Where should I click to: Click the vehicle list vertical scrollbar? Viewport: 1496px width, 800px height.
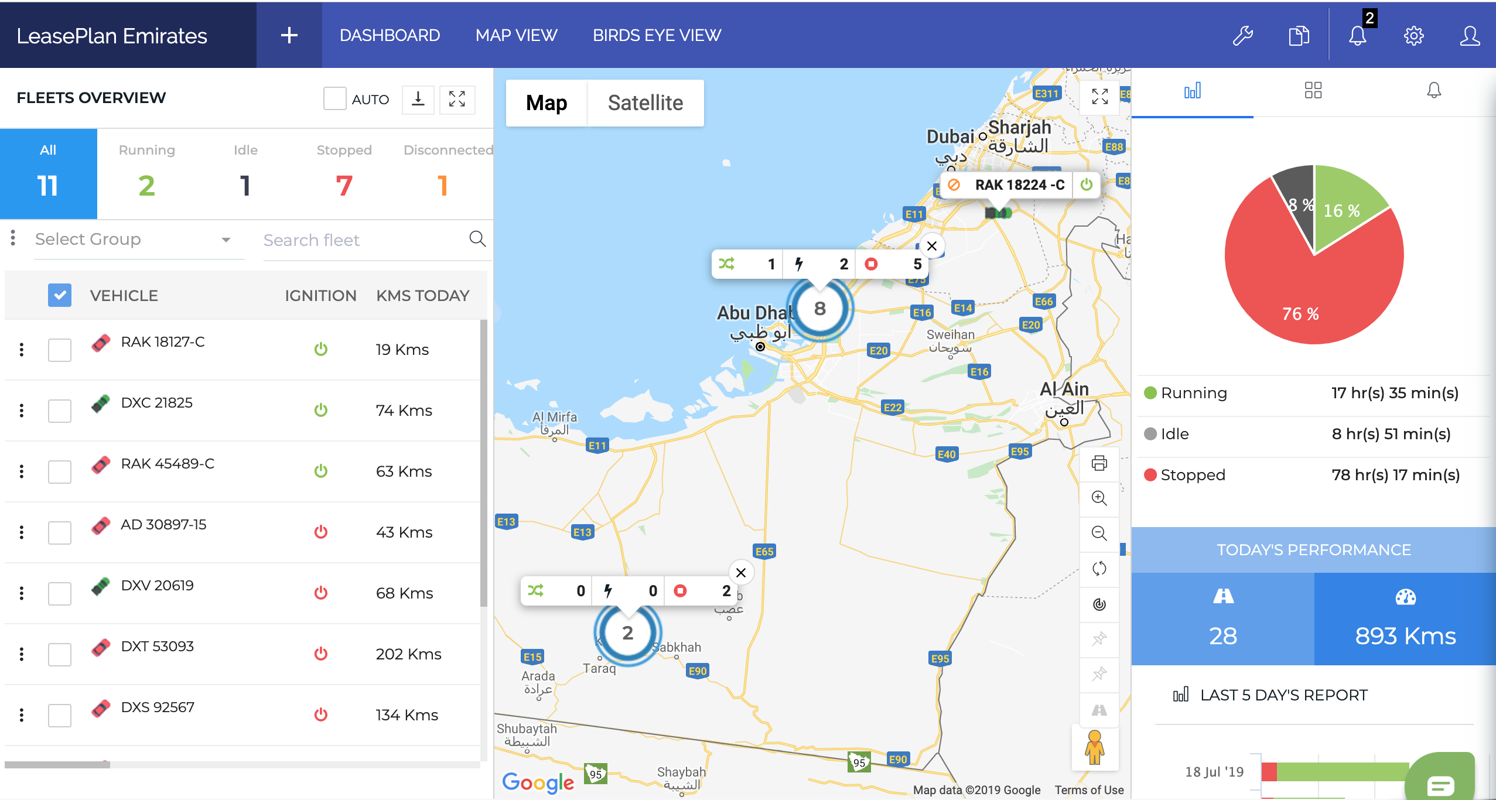[483, 463]
